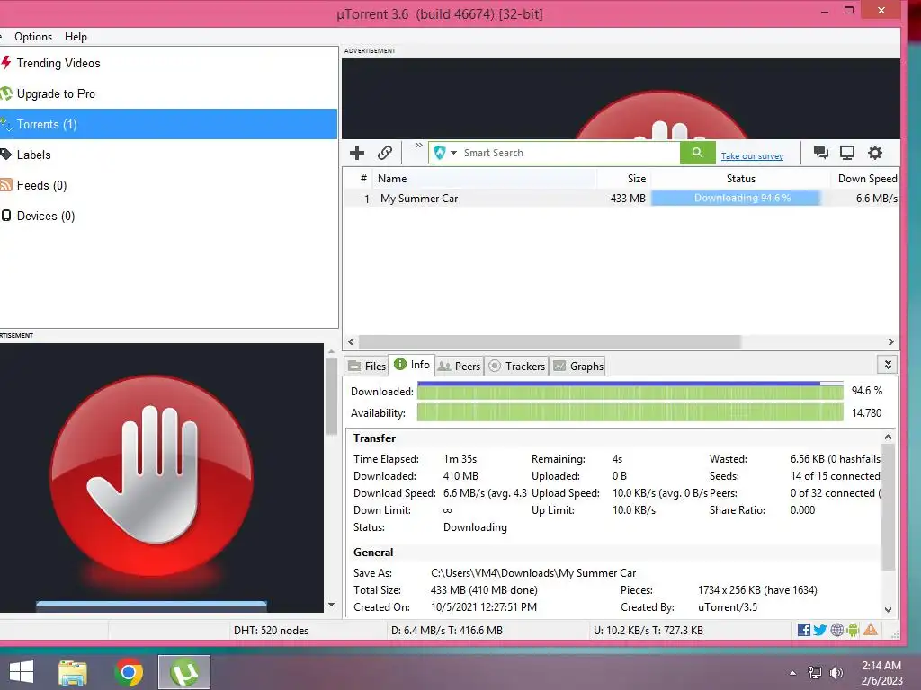Click the DHT: 520 nodes status entry
Viewport: 921px width, 690px height.
click(271, 630)
